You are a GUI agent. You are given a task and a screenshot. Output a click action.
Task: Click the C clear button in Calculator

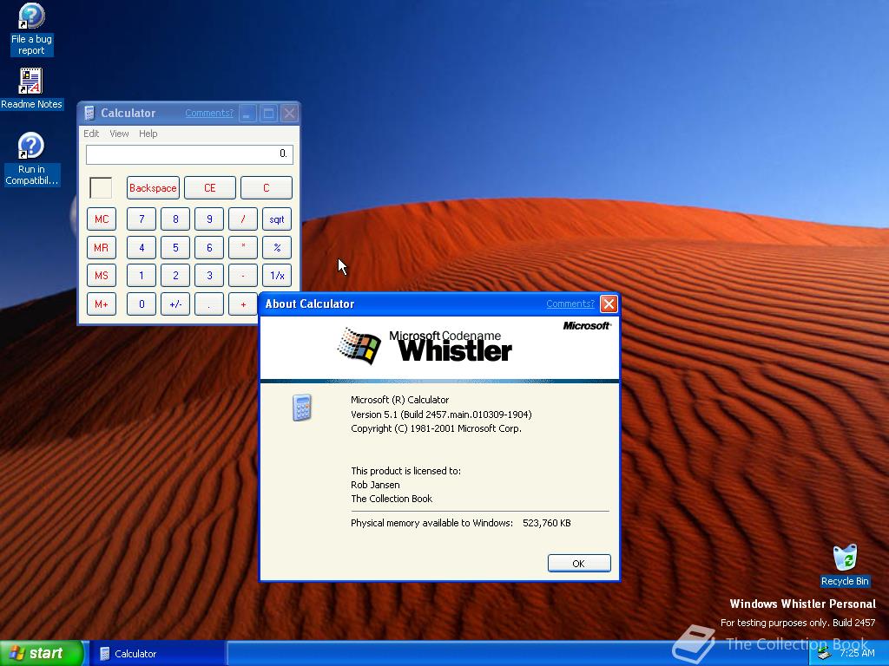[267, 188]
